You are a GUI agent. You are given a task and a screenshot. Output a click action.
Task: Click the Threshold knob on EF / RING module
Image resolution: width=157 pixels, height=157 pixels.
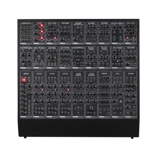[42, 51]
